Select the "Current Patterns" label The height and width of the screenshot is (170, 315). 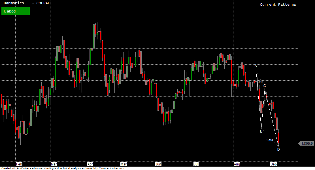278,5
